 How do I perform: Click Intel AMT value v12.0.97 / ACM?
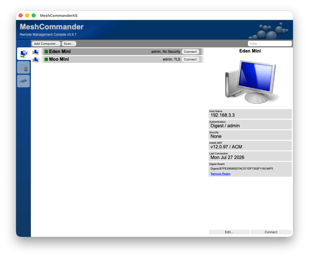click(x=226, y=147)
